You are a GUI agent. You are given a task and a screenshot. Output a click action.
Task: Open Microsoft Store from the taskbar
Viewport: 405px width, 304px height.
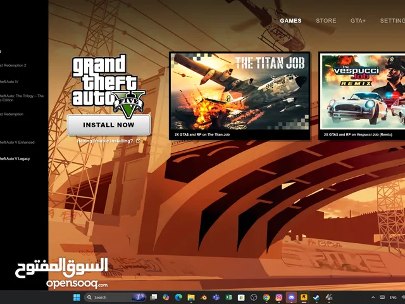pyautogui.click(x=241, y=297)
